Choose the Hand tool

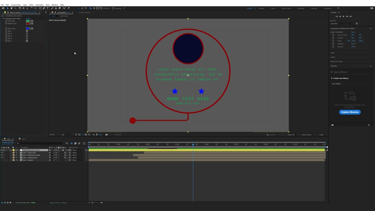[x=11, y=8]
